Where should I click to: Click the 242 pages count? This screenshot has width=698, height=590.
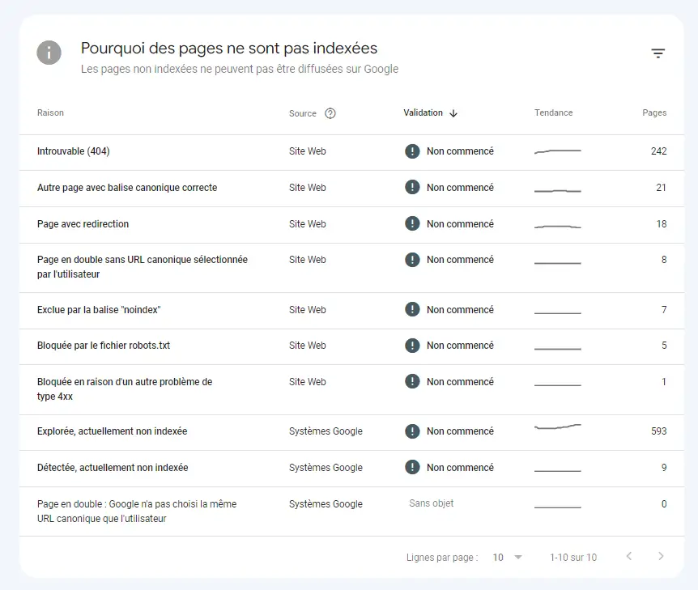tap(659, 151)
